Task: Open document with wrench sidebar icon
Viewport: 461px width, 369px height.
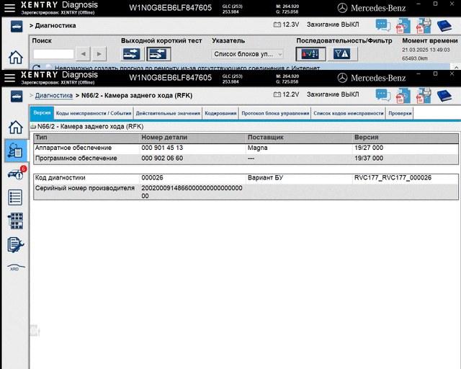Action: coord(16,245)
